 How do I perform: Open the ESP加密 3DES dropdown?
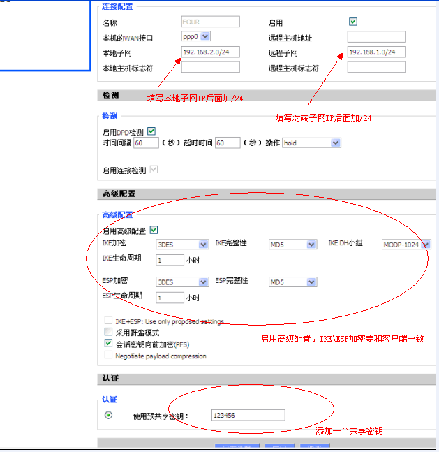[182, 282]
